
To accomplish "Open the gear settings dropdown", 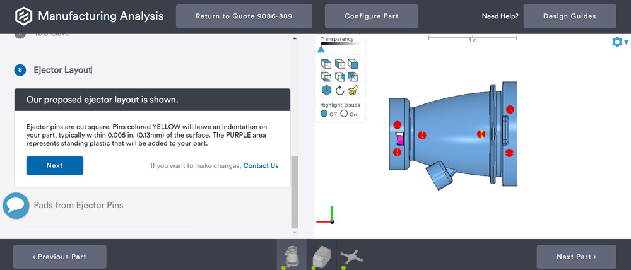I will coord(619,42).
